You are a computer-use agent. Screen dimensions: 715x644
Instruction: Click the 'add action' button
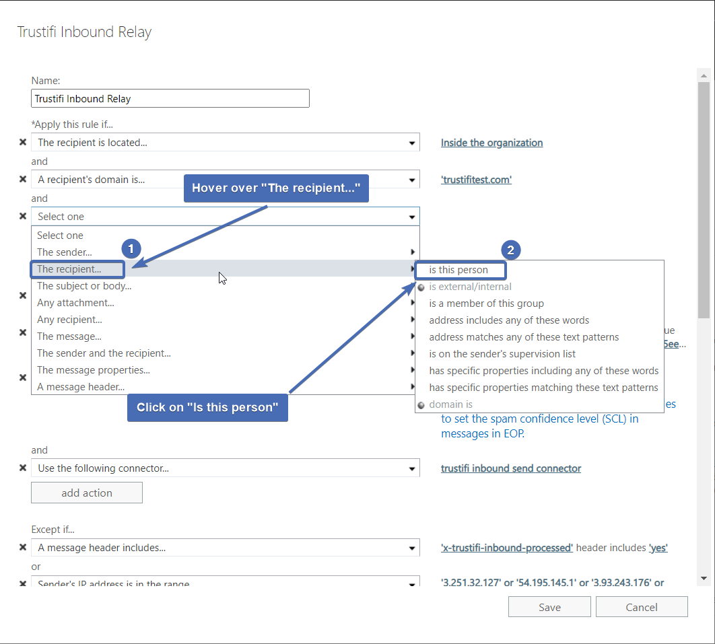pyautogui.click(x=87, y=493)
